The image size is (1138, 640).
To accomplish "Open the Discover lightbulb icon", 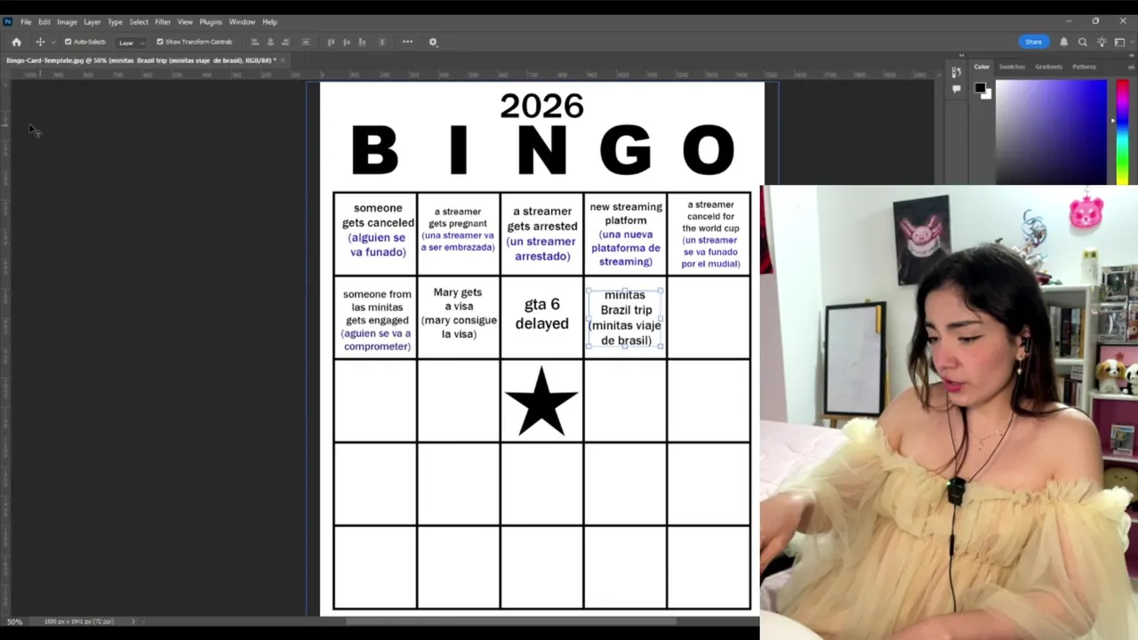I will tap(1102, 42).
